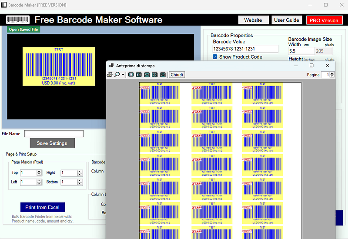Click the Anteprima di stampa window icon
This screenshot has height=239, width=348.
[x=111, y=66]
